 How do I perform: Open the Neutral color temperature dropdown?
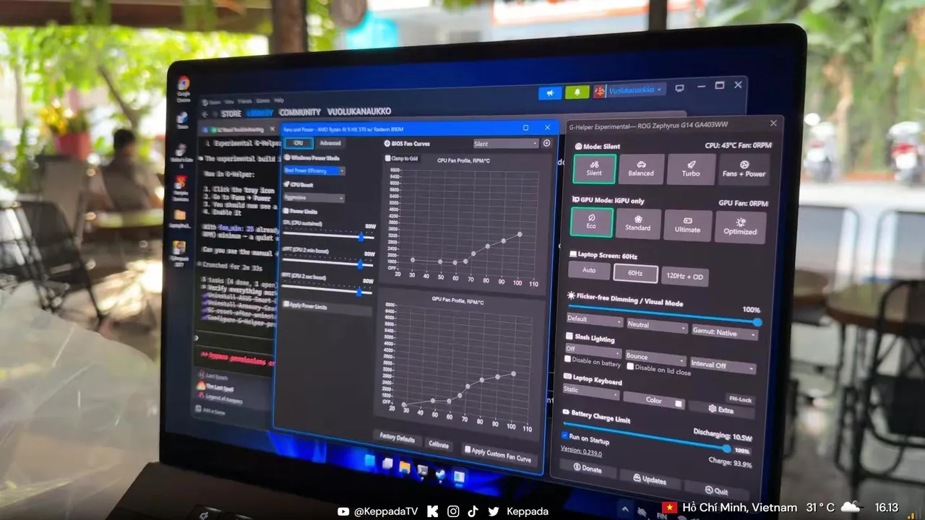pos(656,325)
